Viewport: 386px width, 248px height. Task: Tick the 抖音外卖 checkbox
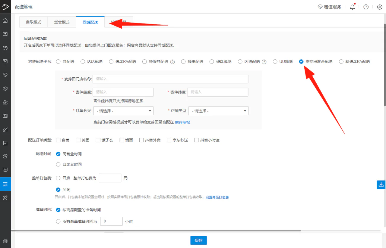click(x=141, y=140)
